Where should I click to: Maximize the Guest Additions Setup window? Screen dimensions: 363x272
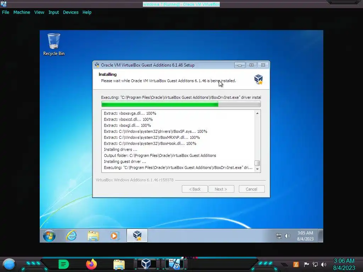point(251,65)
